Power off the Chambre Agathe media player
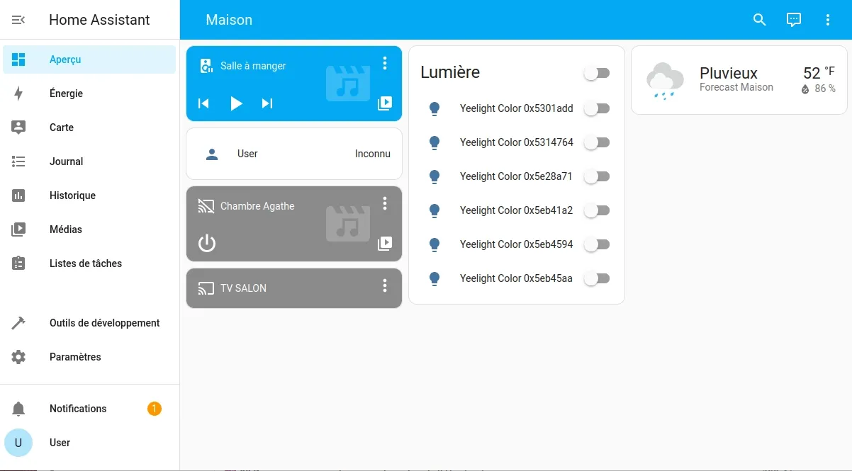 coord(206,242)
